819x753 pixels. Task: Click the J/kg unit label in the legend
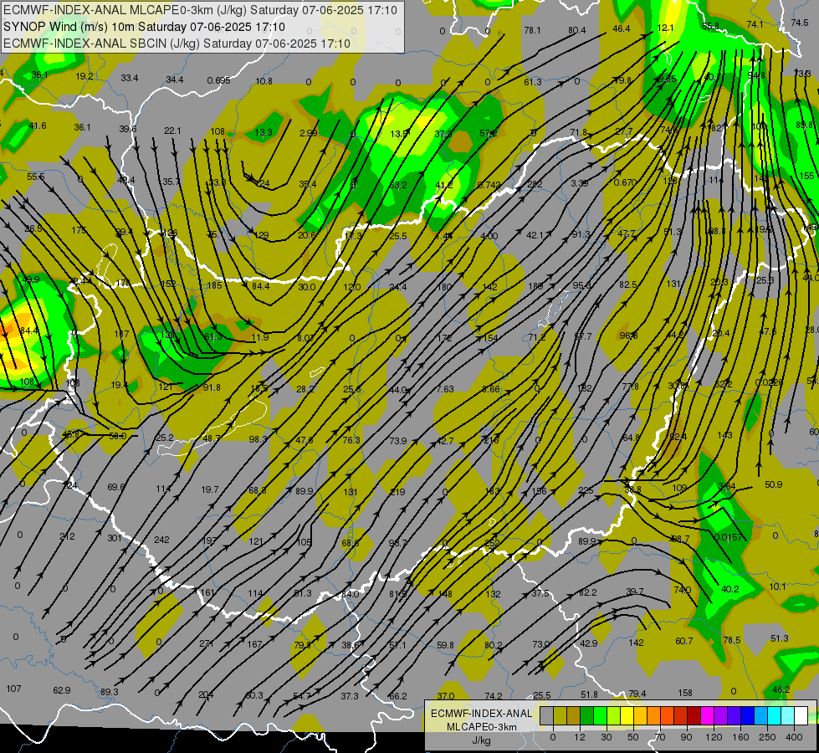[x=482, y=740]
